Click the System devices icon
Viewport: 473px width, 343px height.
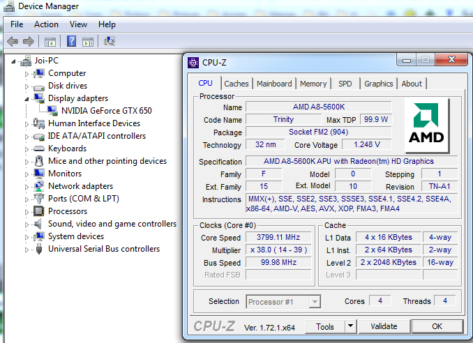[39, 236]
